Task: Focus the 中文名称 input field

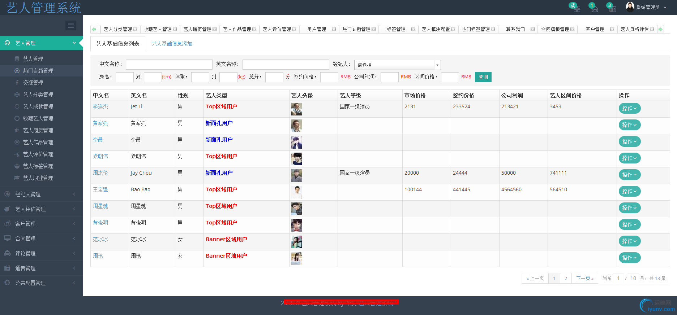Action: 169,65
